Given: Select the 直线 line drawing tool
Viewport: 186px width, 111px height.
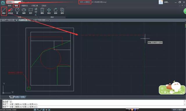Looking at the screenshot, I should [x=4, y=11].
